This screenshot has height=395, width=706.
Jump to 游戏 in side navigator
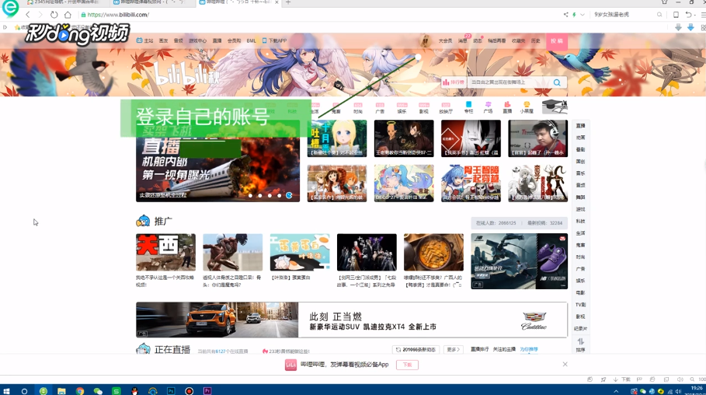(580, 209)
